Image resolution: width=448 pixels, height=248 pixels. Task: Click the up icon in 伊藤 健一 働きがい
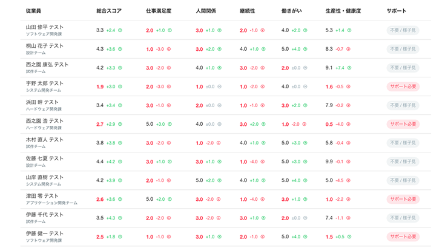coord(305,237)
